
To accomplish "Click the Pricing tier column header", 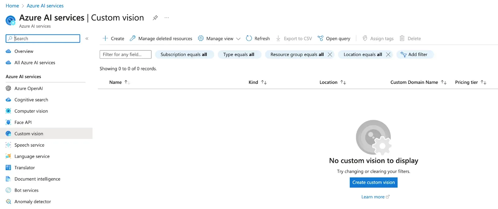I will 466,82.
